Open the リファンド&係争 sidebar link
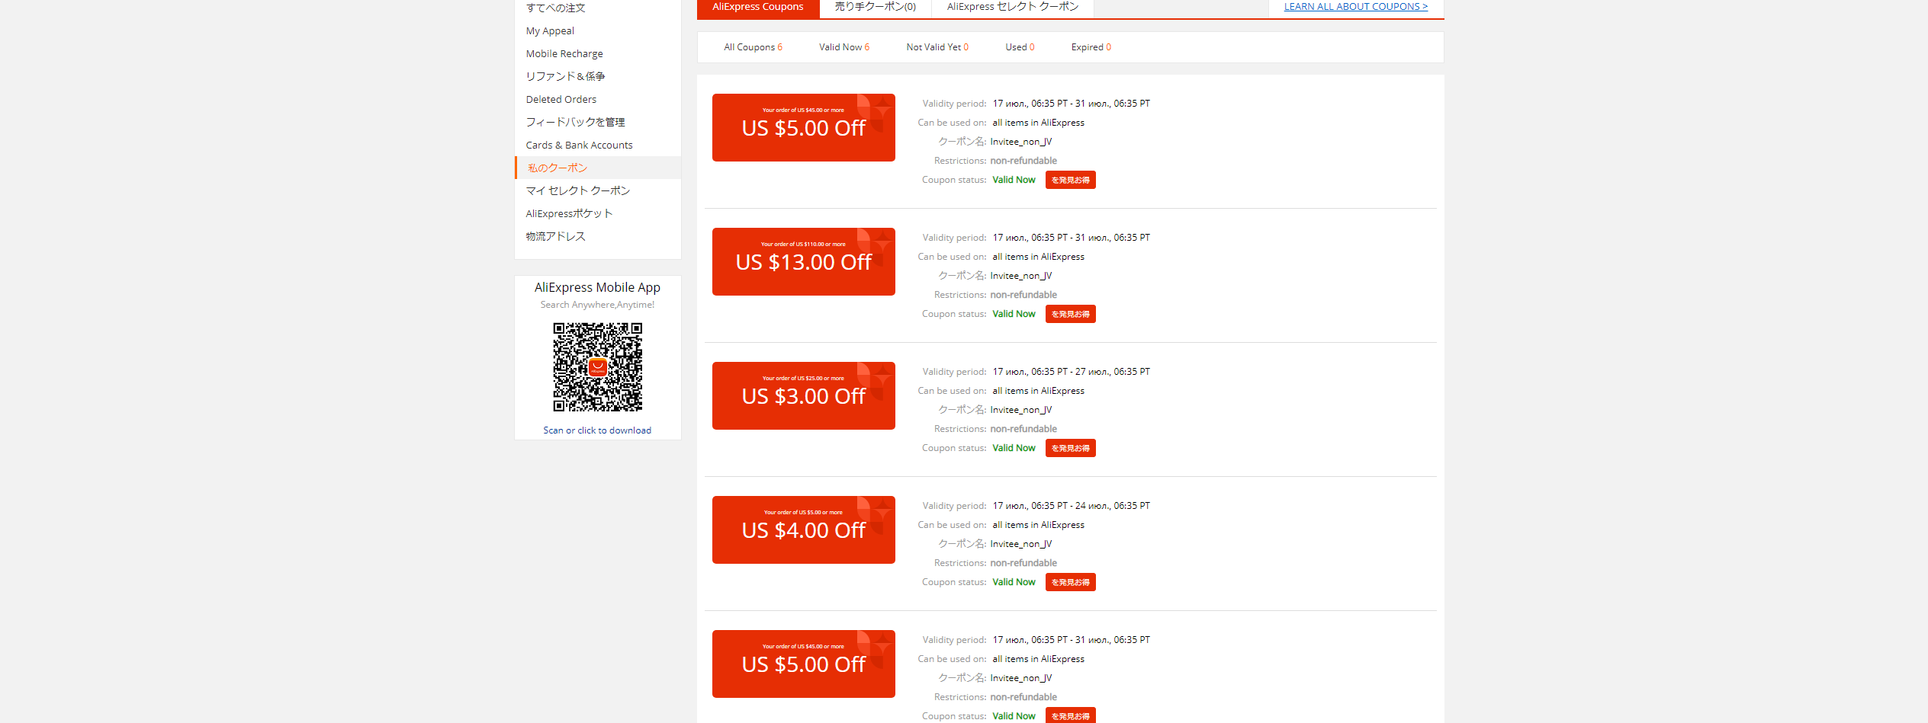Screen dimensions: 1928x723 point(565,76)
